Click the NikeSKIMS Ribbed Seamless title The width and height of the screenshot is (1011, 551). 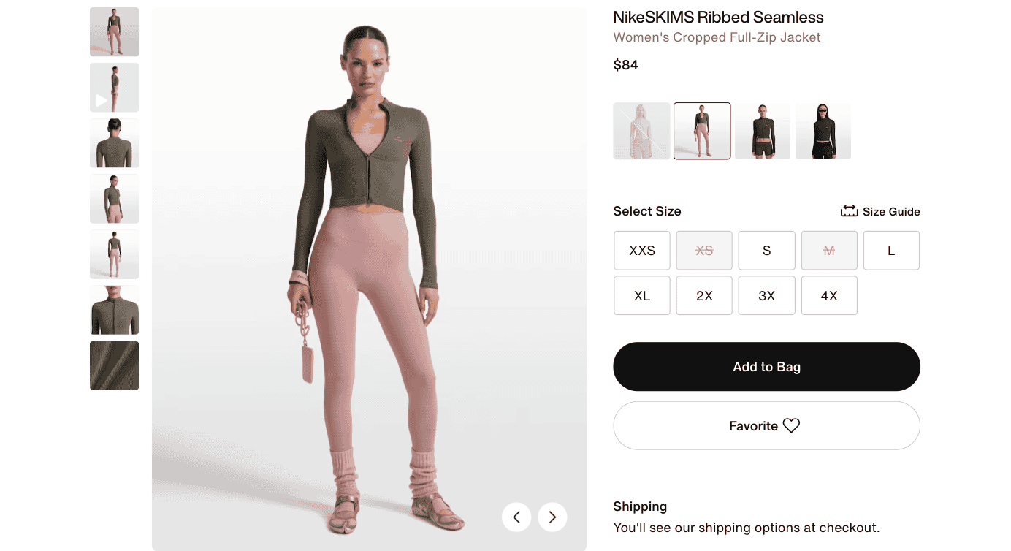click(x=718, y=17)
